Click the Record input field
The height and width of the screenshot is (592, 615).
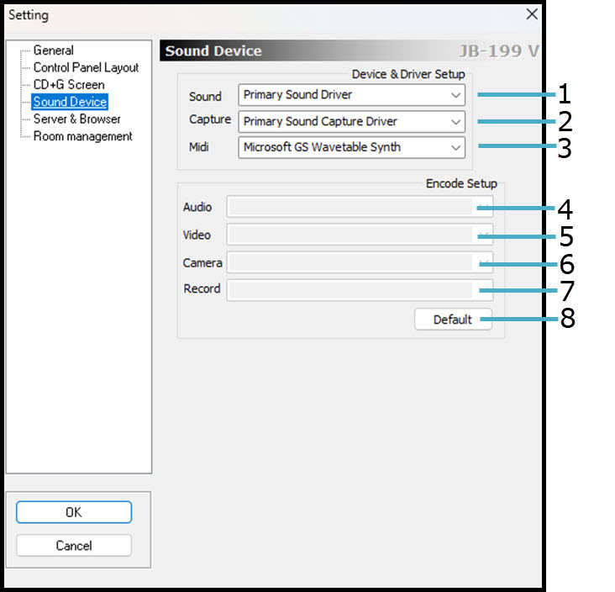coord(359,289)
